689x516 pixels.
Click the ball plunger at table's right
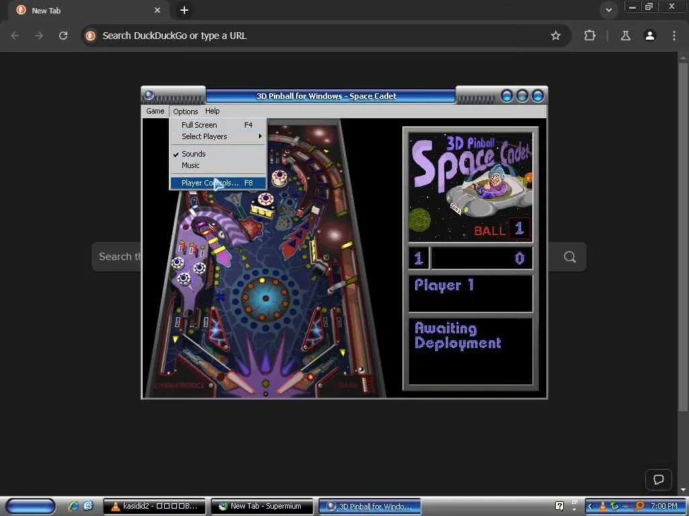[365, 384]
